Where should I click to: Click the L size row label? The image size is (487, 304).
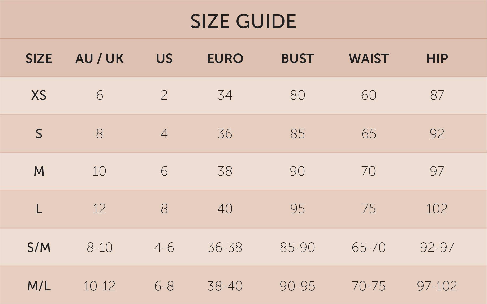[39, 209]
